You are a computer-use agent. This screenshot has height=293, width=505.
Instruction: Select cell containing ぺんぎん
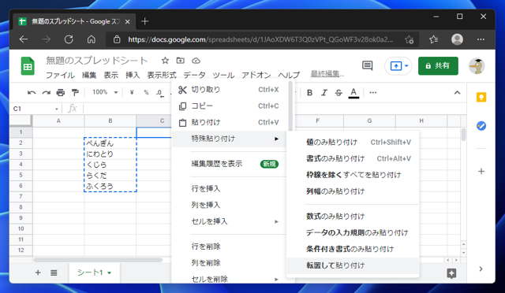110,143
